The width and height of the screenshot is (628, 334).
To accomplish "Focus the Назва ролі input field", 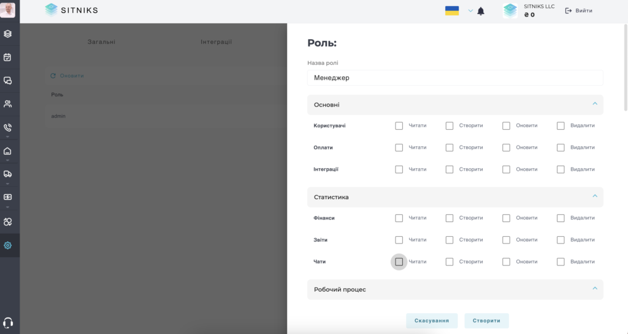I will [455, 78].
